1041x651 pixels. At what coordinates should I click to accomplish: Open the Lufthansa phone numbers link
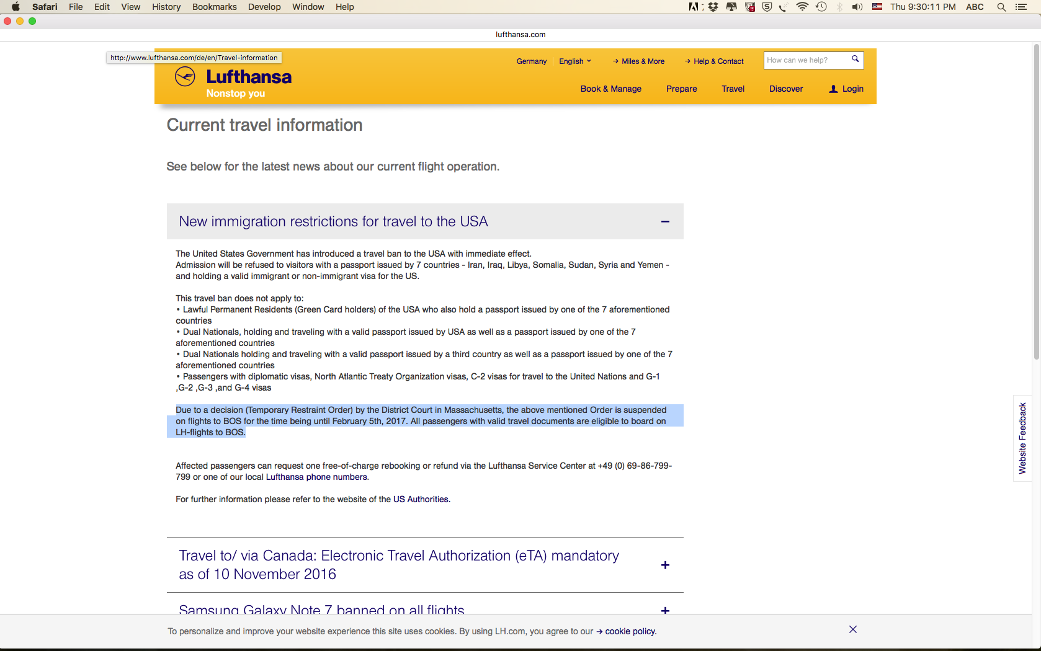[316, 477]
